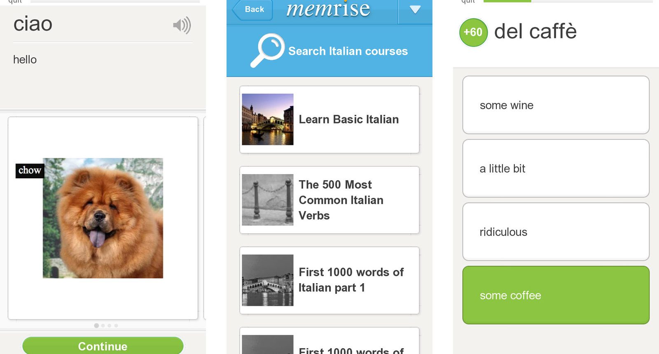Viewport: 659px width, 354px height.
Task: Open the Learn Basic Italian course title
Action: pyautogui.click(x=348, y=119)
